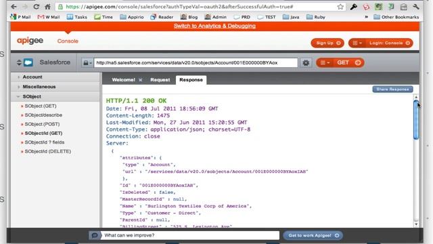Select SObject/id ? fields method

pyautogui.click(x=44, y=142)
